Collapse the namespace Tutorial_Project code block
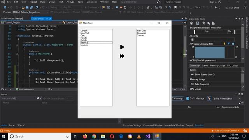 pos(17,36)
